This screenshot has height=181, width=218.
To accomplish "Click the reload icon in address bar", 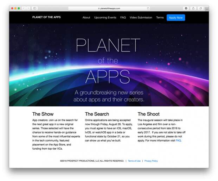I will point(148,8).
